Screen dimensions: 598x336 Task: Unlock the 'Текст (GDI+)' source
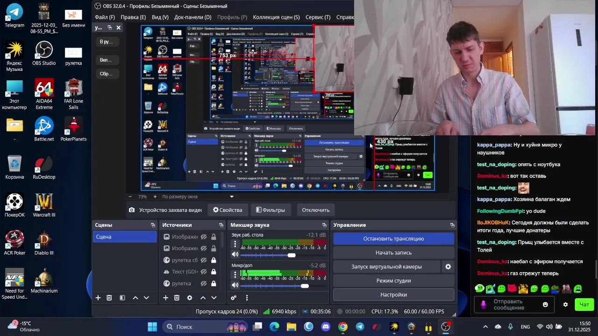point(214,272)
